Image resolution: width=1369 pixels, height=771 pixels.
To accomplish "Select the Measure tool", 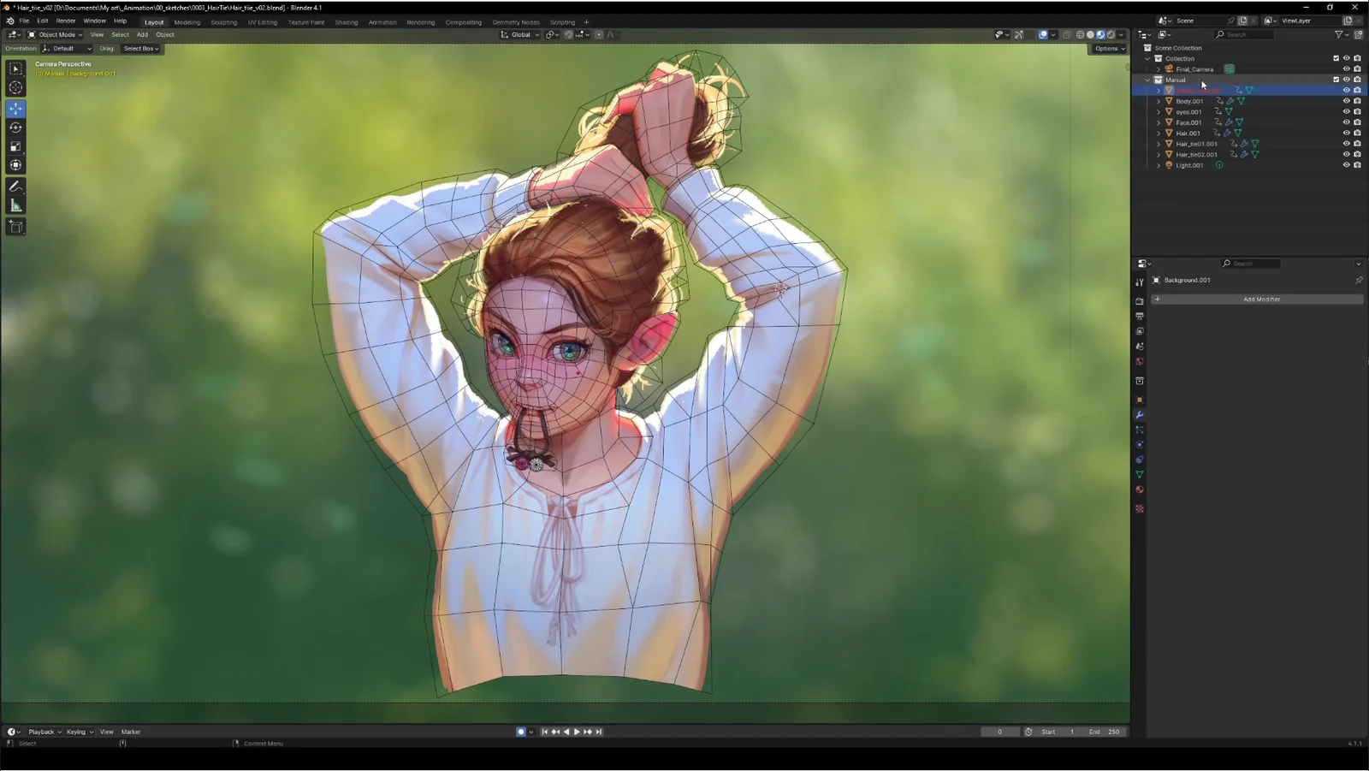I will (15, 205).
